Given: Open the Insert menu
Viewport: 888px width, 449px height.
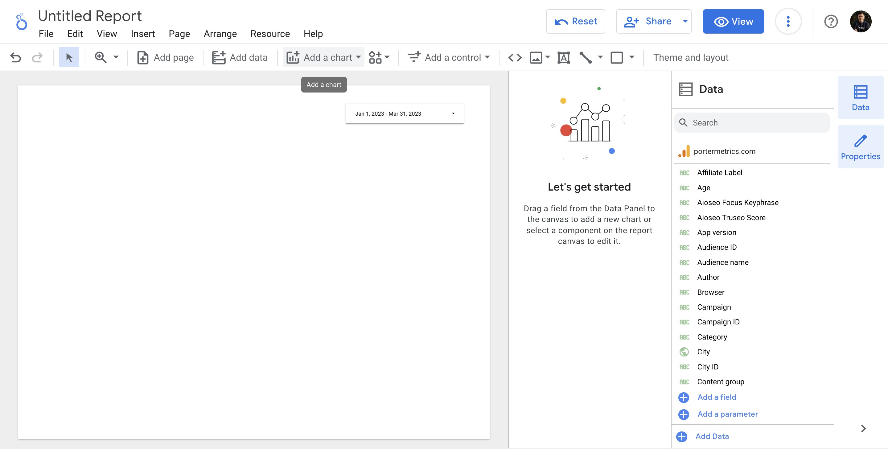Looking at the screenshot, I should click(x=143, y=34).
